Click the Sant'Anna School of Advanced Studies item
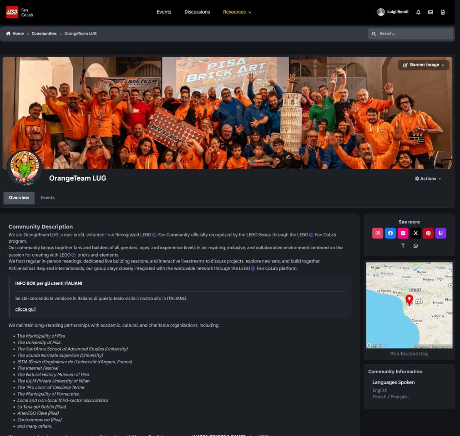460x436 pixels. pyautogui.click(x=72, y=349)
